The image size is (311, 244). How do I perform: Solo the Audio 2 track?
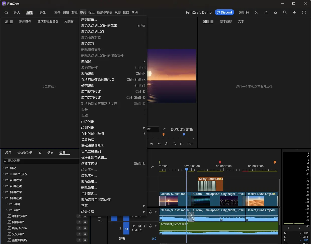[144, 226]
